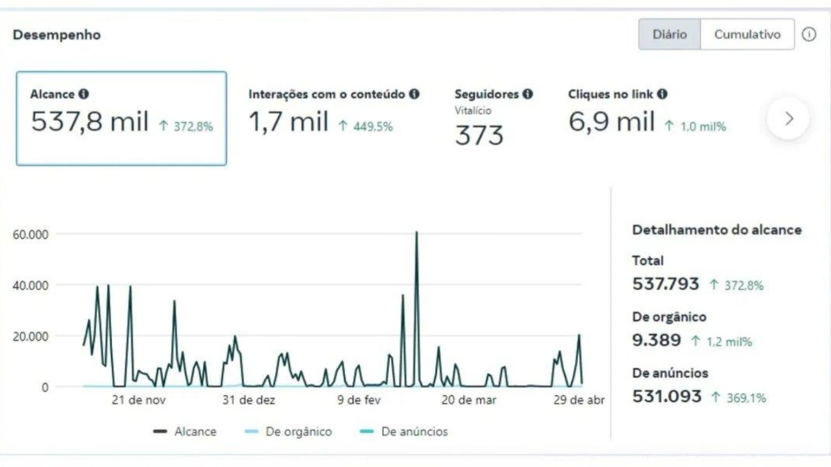Viewport: 831px width, 467px height.
Task: Click the Total value 537.793
Action: click(666, 284)
